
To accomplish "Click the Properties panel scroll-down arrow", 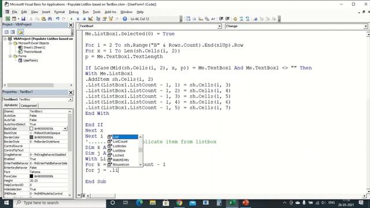I will point(69,195).
